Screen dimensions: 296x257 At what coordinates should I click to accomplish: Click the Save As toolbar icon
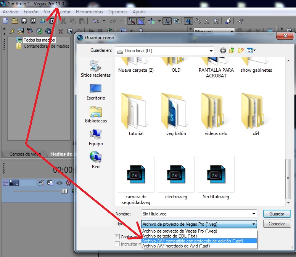pyautogui.click(x=33, y=21)
